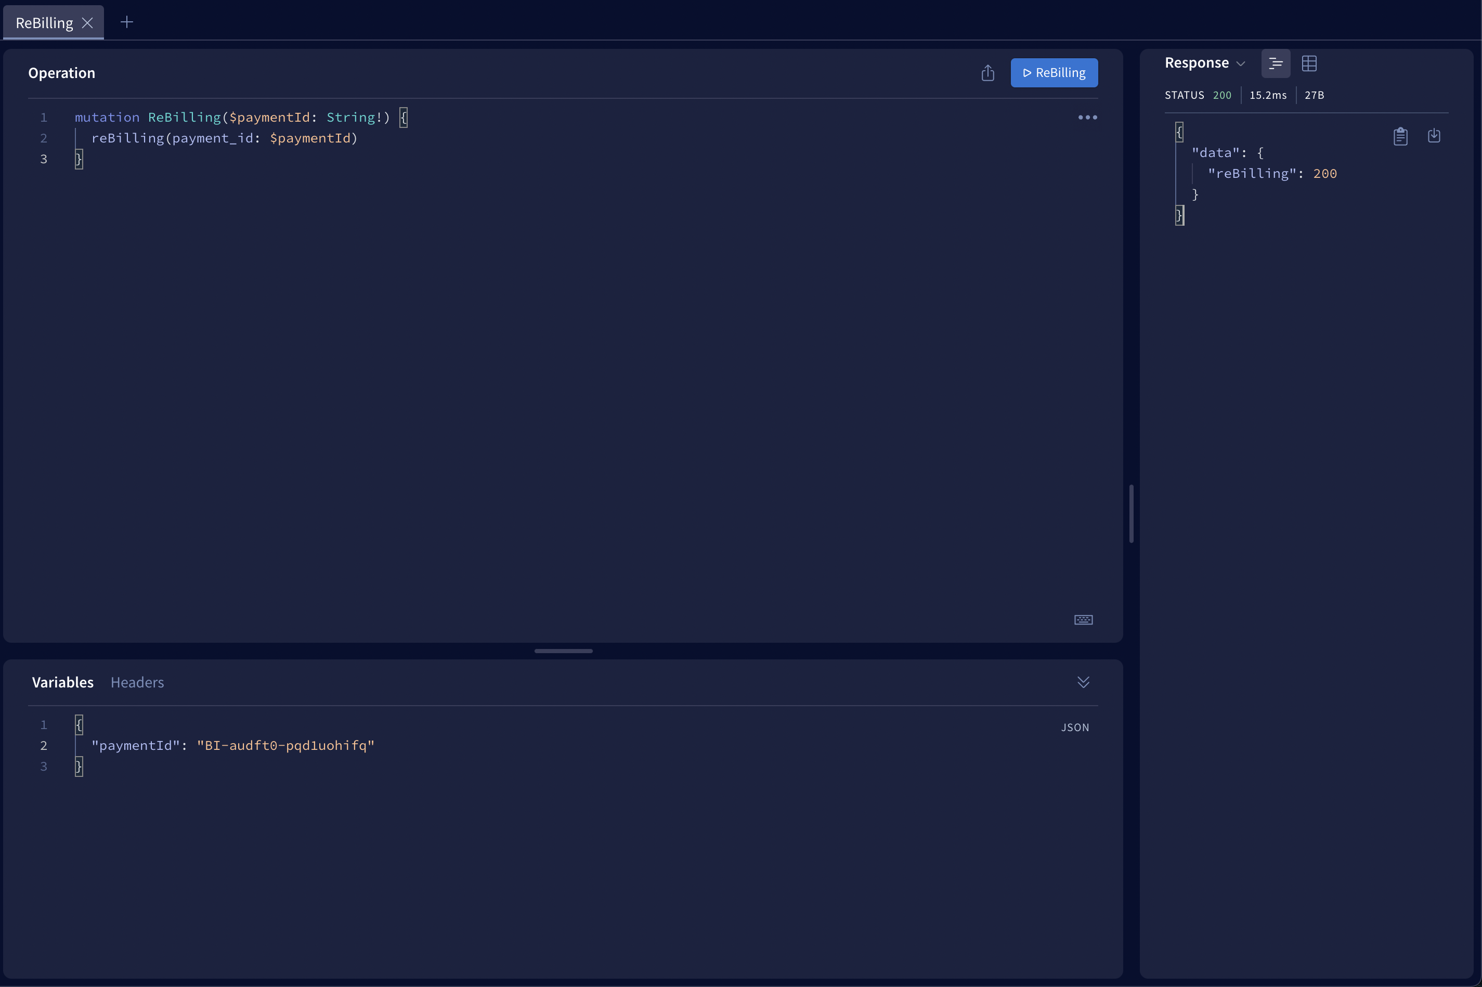Open a new tab with plus icon
The width and height of the screenshot is (1482, 987).
point(126,23)
